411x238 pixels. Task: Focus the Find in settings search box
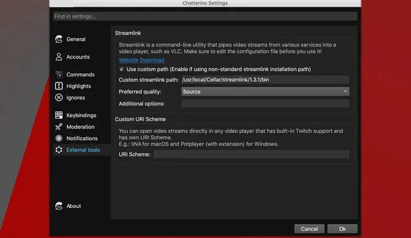[205, 16]
